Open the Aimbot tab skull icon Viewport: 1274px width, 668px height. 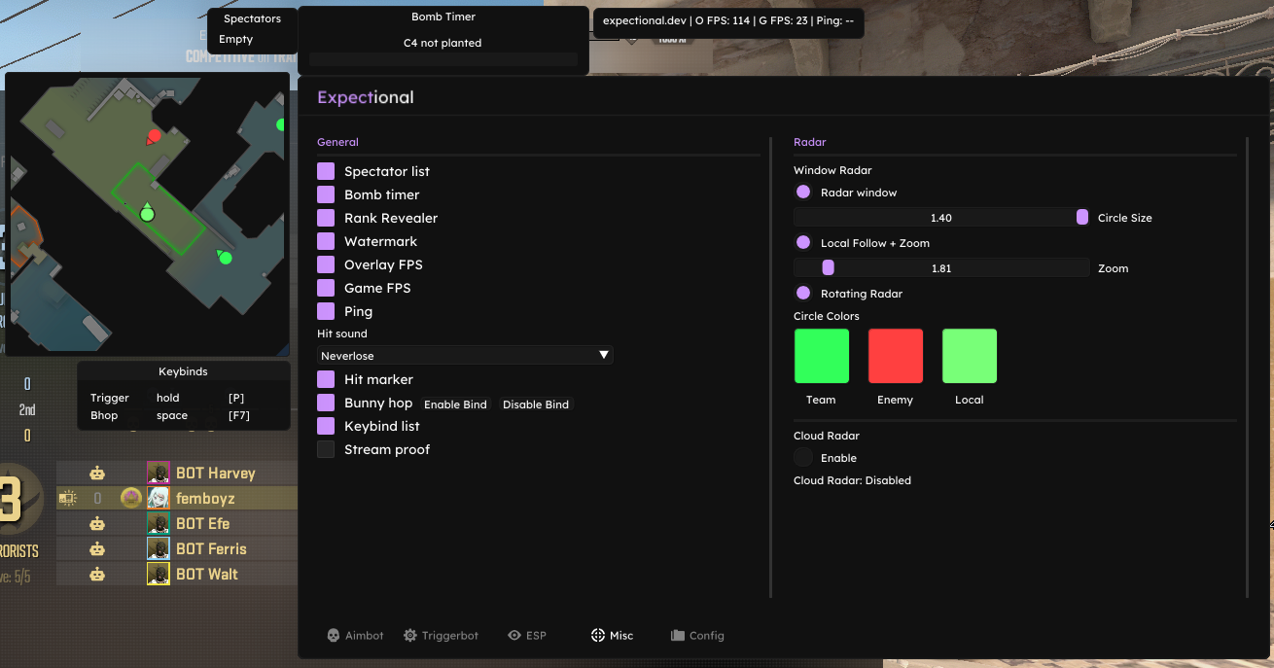point(333,635)
